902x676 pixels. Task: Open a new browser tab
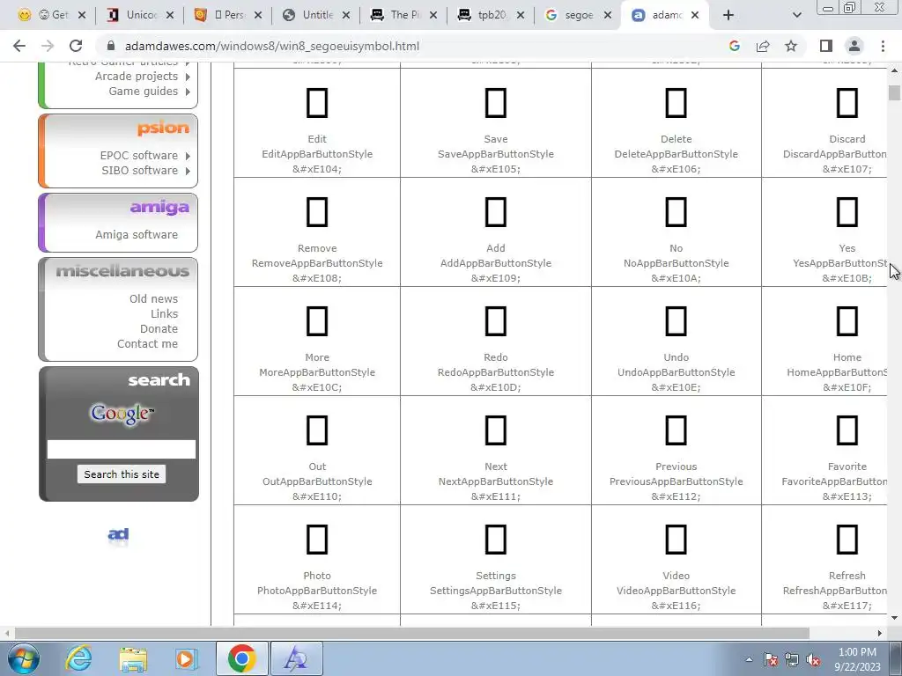[x=728, y=15]
